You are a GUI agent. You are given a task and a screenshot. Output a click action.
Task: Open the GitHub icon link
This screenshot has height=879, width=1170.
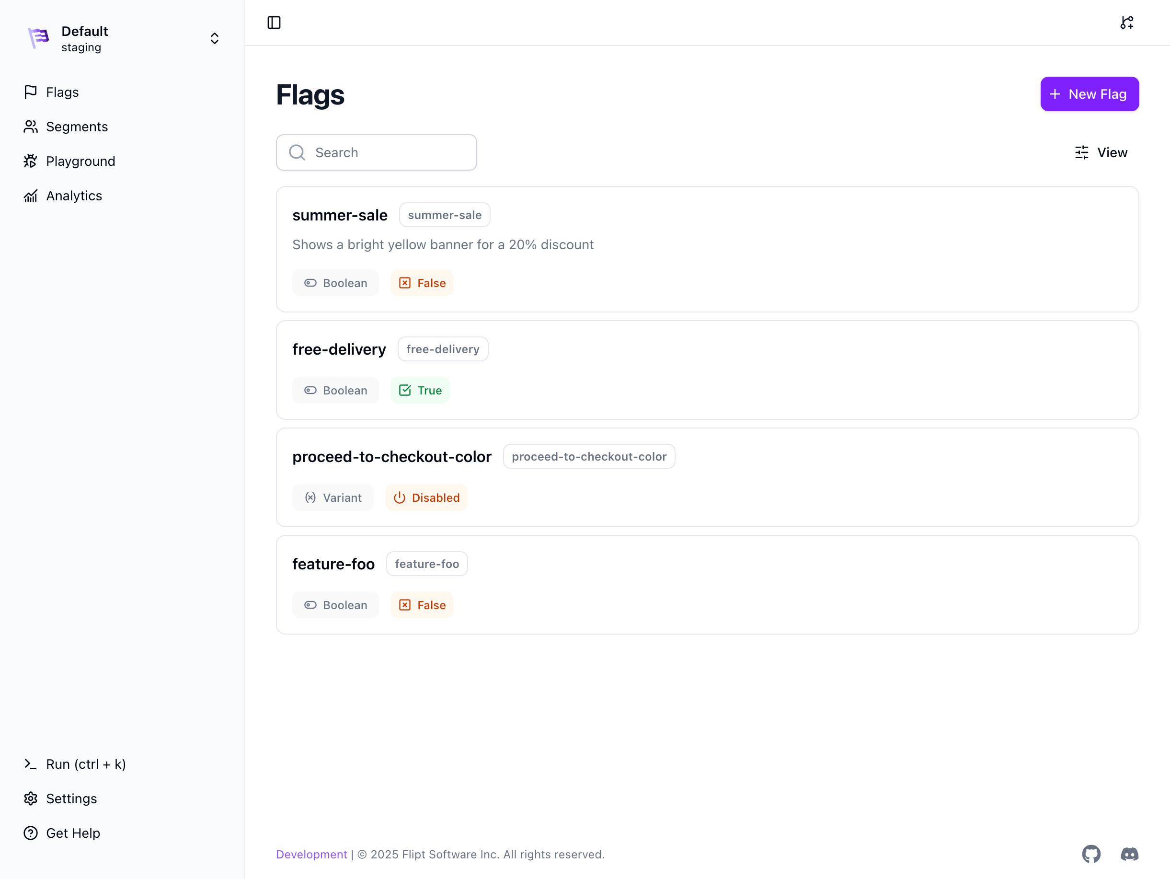click(1091, 854)
